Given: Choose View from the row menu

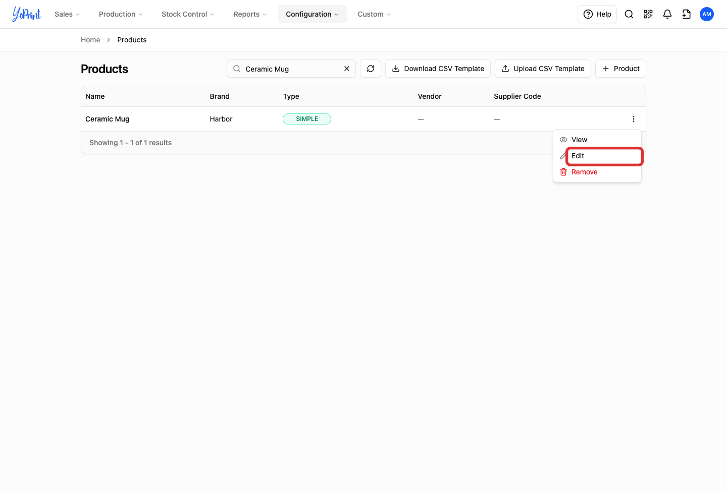Looking at the screenshot, I should pos(597,140).
